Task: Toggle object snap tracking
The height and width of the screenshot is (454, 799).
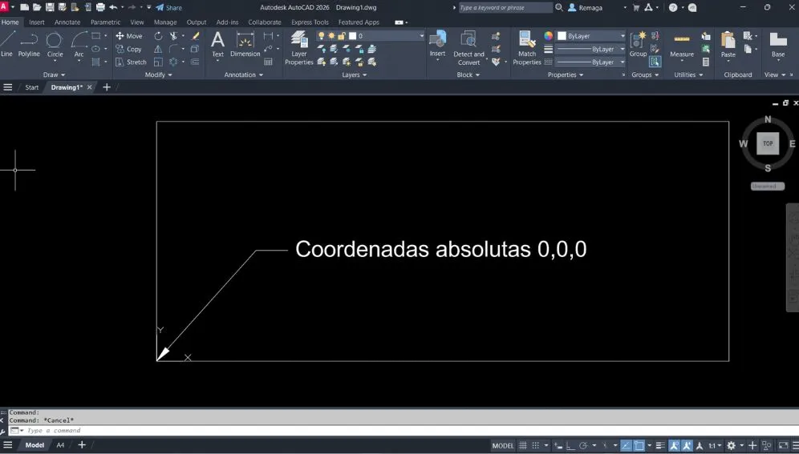Action: (x=626, y=446)
